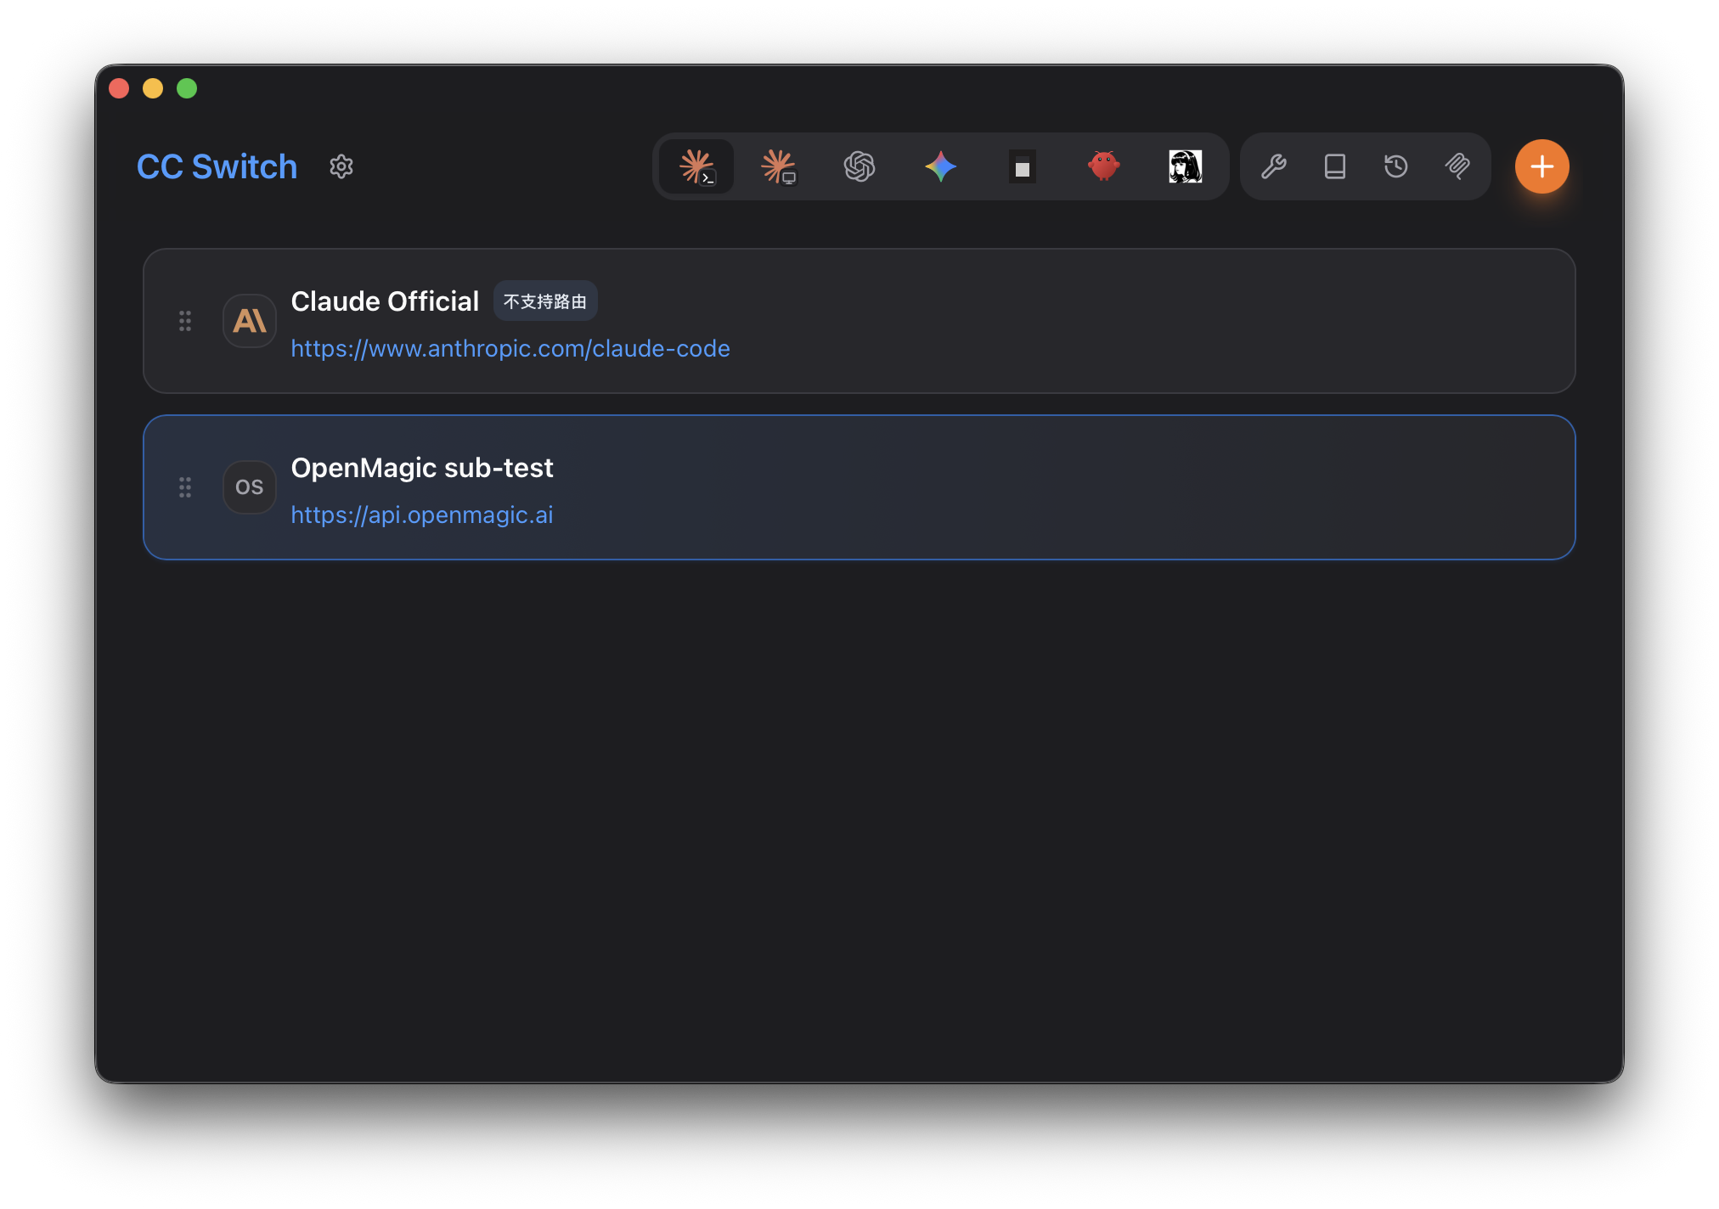Viewport: 1719px width, 1209px height.
Task: Switch to the OpenAI Codex app tab
Action: pyautogui.click(x=859, y=166)
